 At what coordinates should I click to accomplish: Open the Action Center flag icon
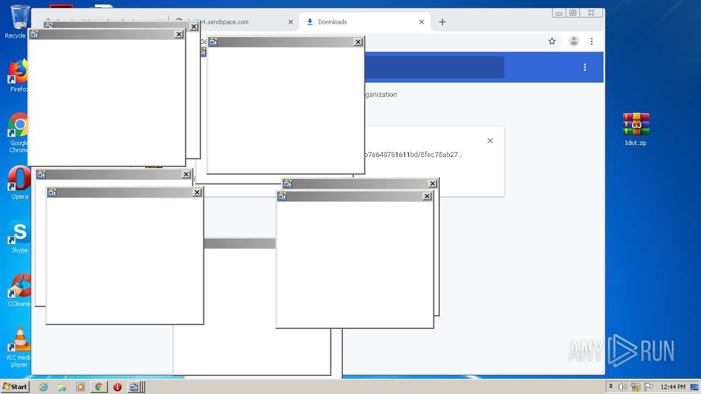[649, 387]
